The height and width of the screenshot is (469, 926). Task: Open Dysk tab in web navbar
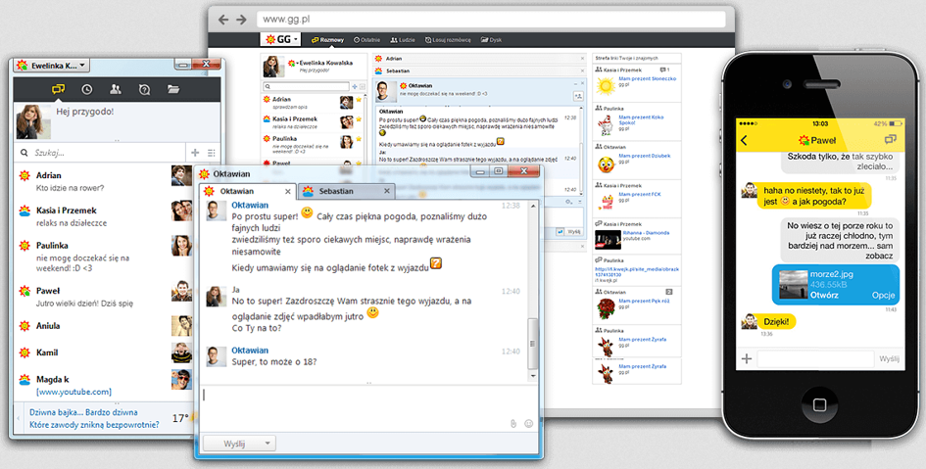491,40
